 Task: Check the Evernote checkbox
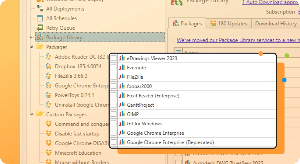(113, 67)
